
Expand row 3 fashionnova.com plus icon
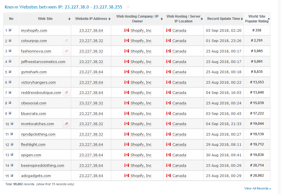(10, 51)
